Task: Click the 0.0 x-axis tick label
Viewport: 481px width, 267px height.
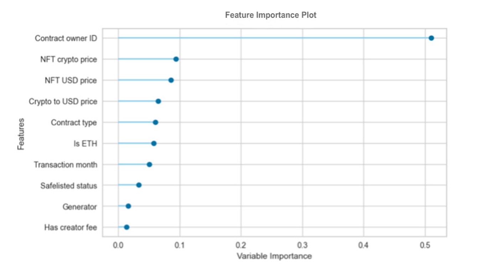Action: (x=118, y=245)
